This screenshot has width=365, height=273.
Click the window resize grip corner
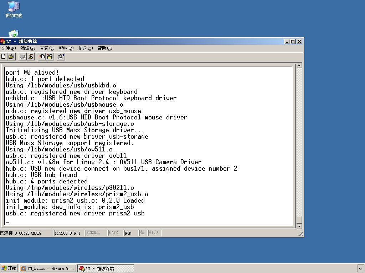(301, 235)
